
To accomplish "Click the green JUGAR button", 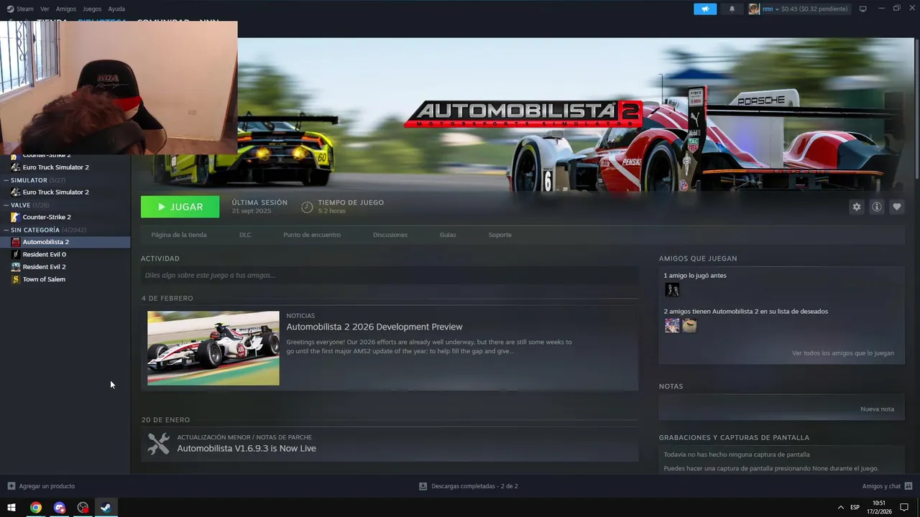I will [180, 207].
